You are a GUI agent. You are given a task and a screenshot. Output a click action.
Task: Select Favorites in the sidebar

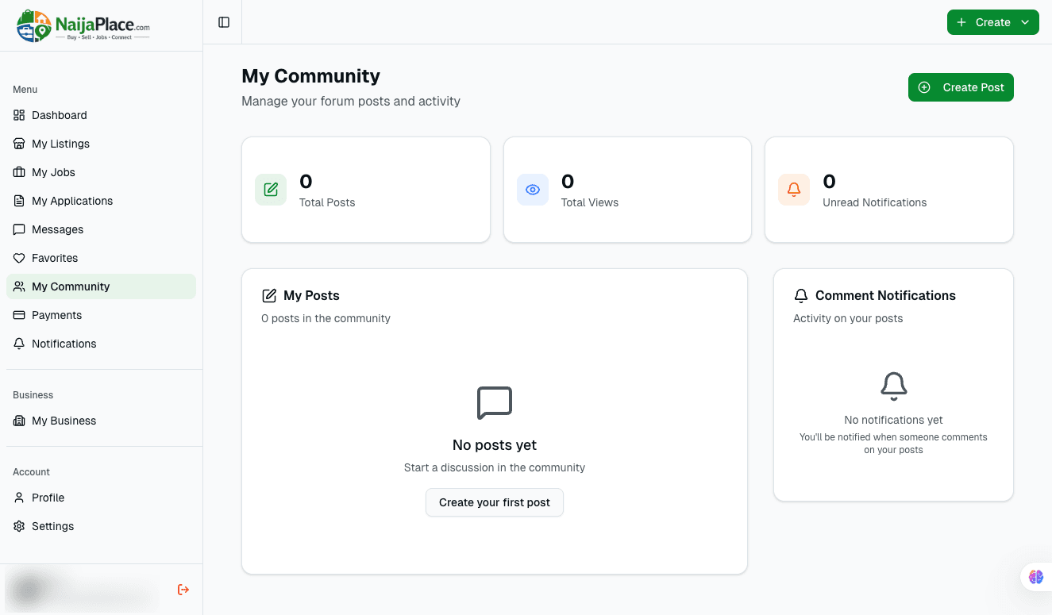55,258
